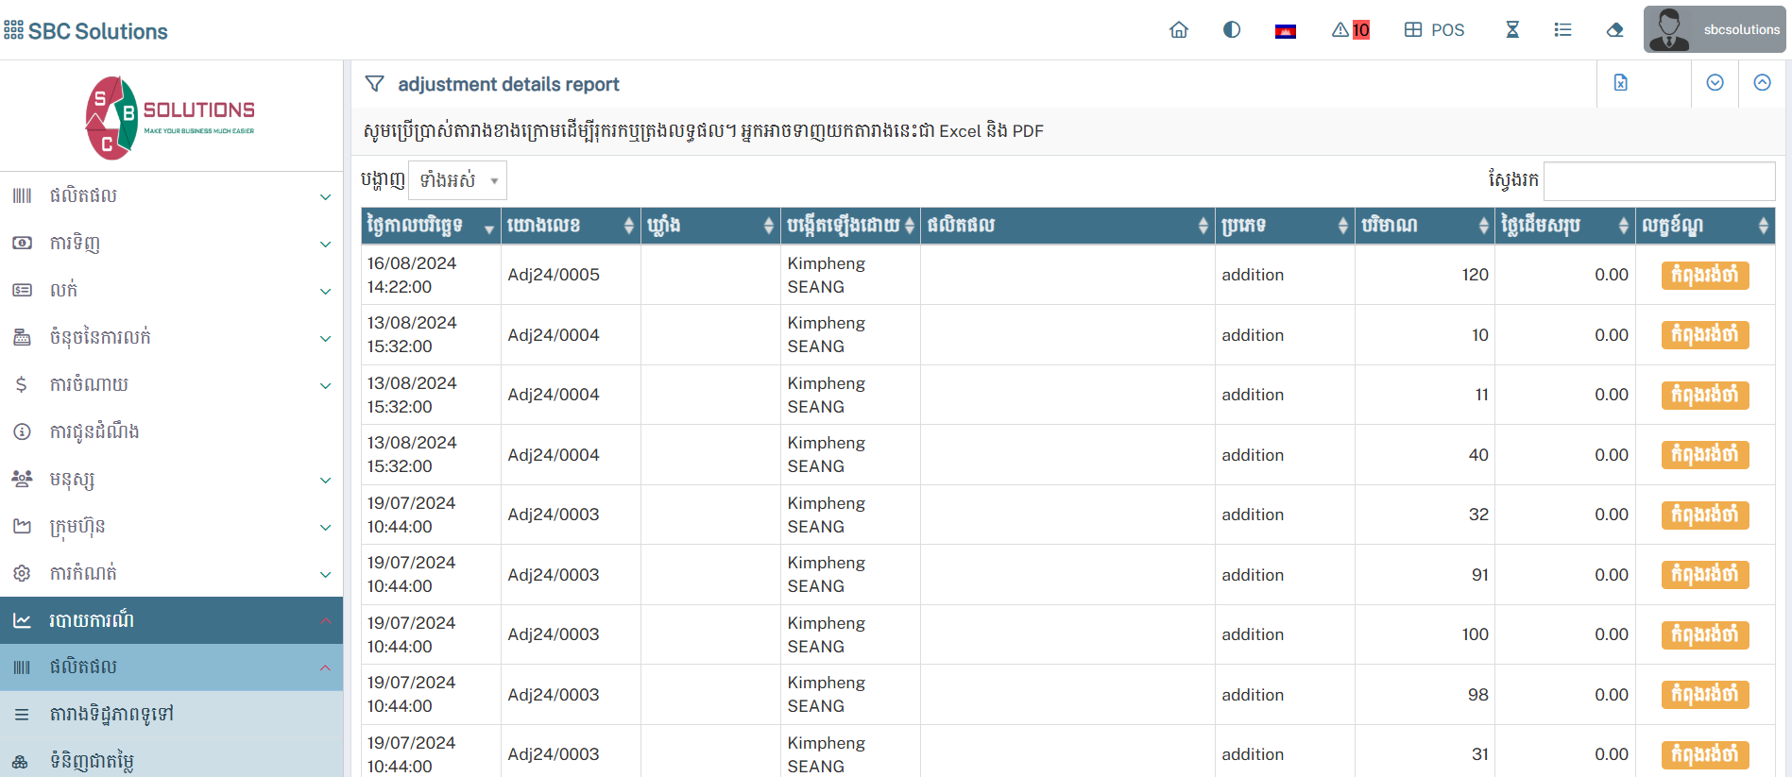The height and width of the screenshot is (777, 1792).
Task: Expand the people menu in sidebar
Action: point(171,479)
